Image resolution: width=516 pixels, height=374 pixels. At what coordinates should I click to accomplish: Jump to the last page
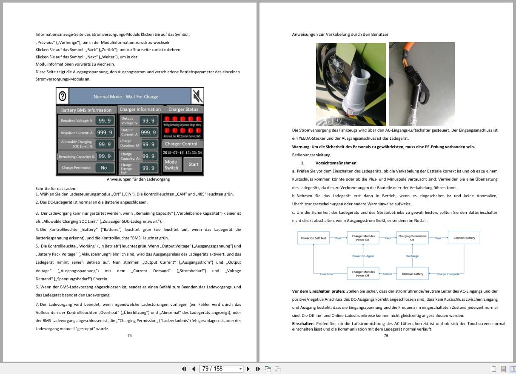tap(257, 369)
